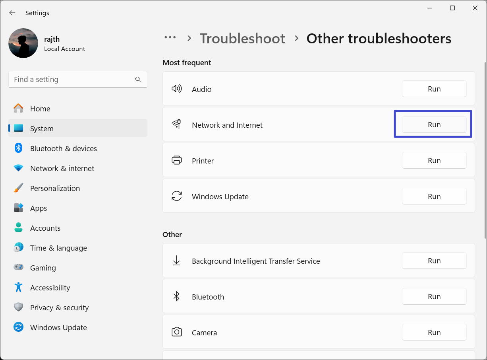Run the Windows Update troubleshooter
487x360 pixels.
coord(434,197)
